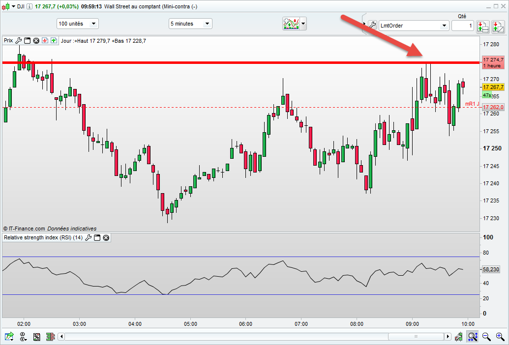Click the IT-Finance.com copyright text
Viewport: 509px width, 345px height.
coord(25,229)
